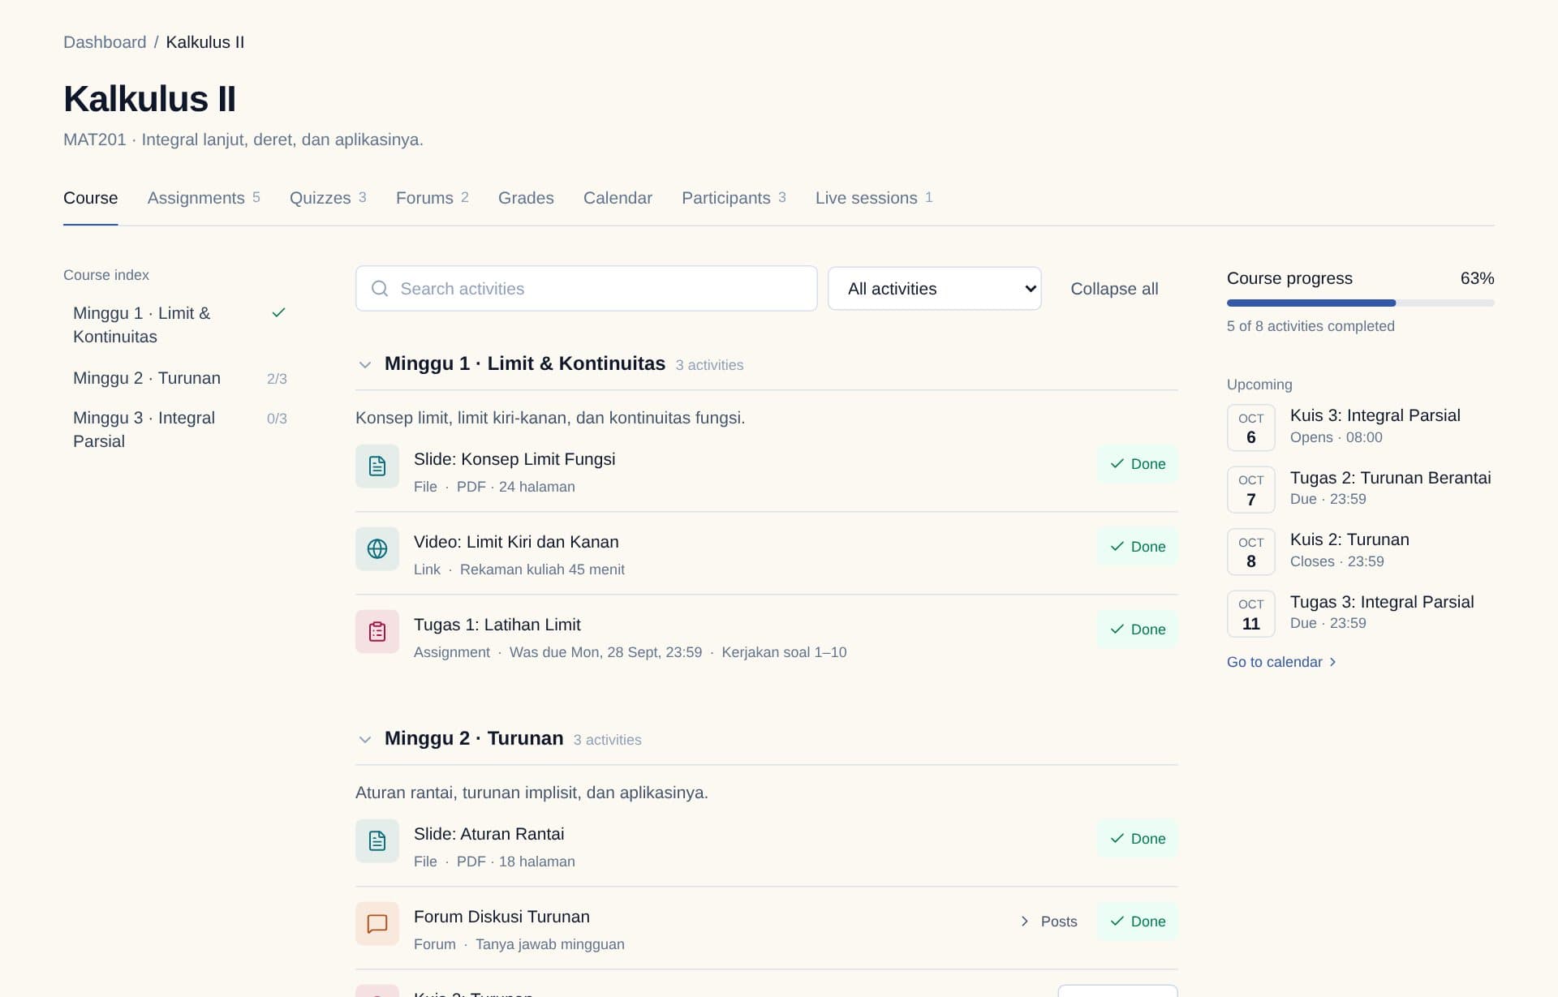Collapse the Minggu 1 · Limit & Kontinuitas section
This screenshot has height=997, width=1558.
365,365
